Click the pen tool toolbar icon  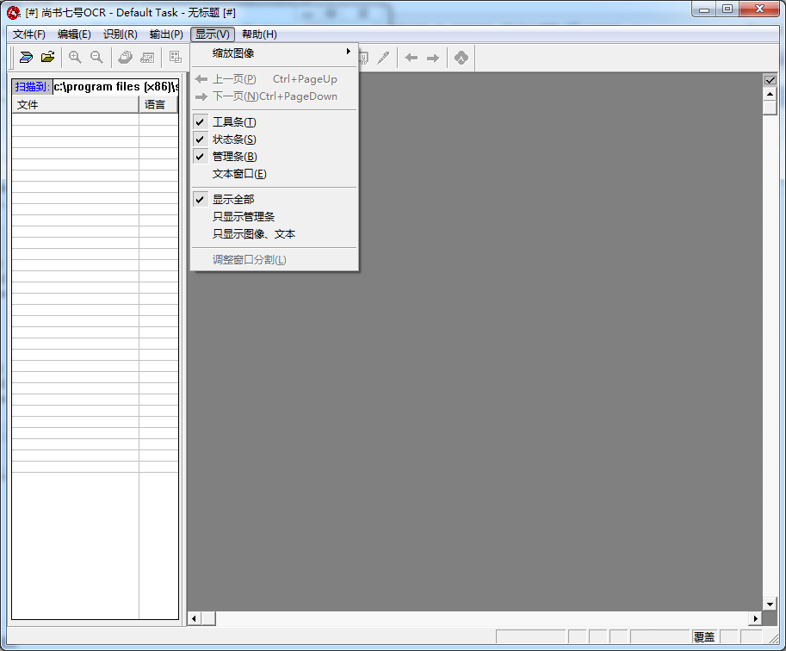[383, 58]
